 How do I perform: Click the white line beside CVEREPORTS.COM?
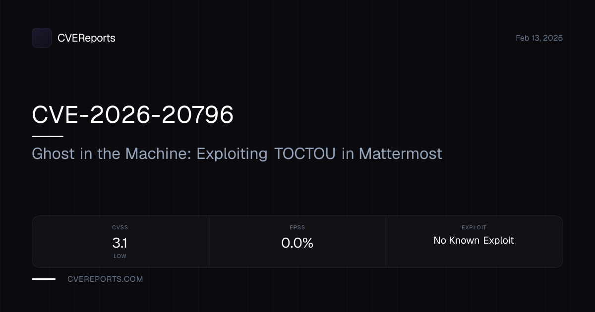coord(44,279)
